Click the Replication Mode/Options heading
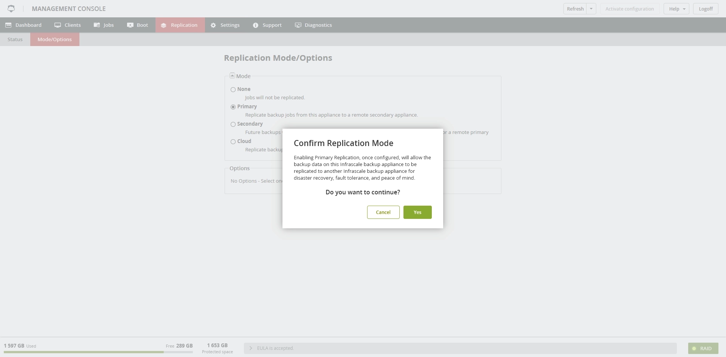The image size is (726, 357). (x=278, y=58)
